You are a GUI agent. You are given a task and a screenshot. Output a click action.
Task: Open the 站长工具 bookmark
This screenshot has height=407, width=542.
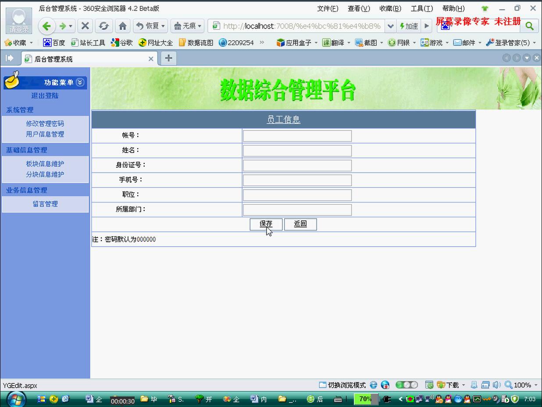88,42
